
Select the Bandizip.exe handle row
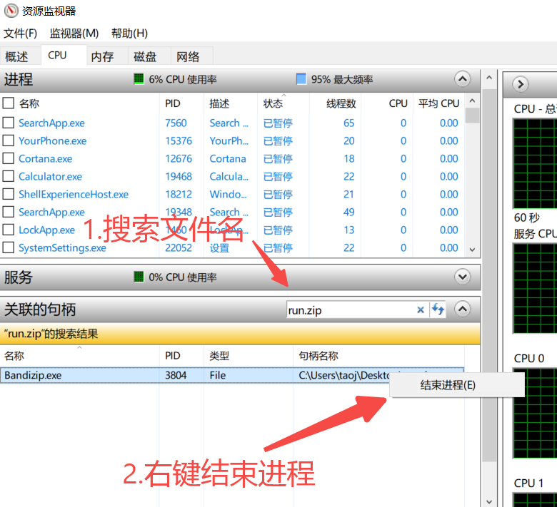coord(232,375)
